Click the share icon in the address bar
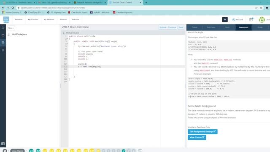Screen dimensions: 270x152 click(256, 8)
